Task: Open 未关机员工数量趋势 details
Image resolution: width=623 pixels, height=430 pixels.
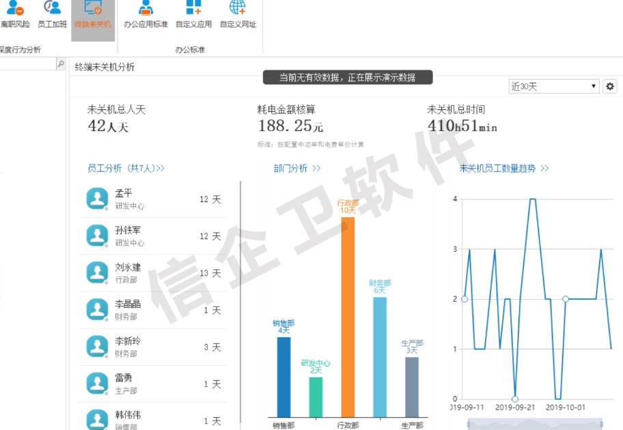Action: coord(504,168)
